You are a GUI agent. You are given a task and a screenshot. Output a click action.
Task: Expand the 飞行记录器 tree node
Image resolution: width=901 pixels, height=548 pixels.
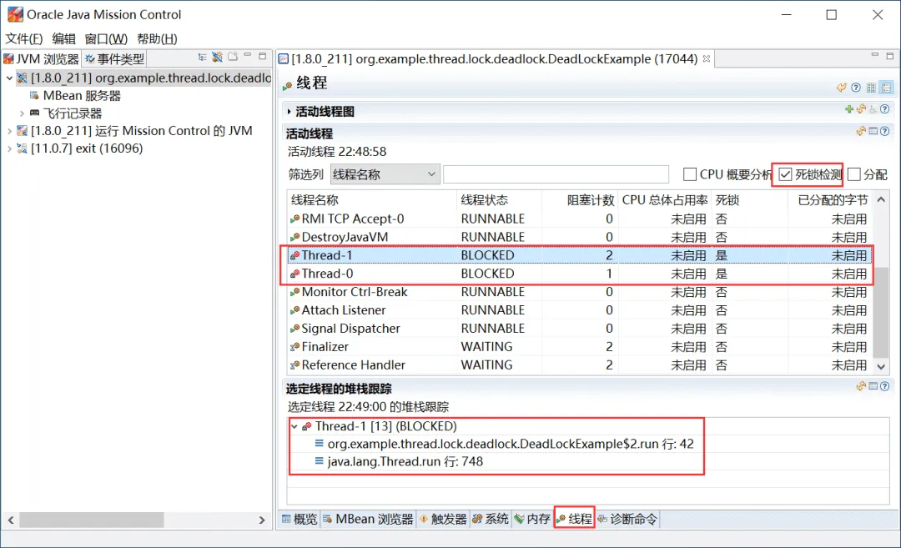click(22, 113)
